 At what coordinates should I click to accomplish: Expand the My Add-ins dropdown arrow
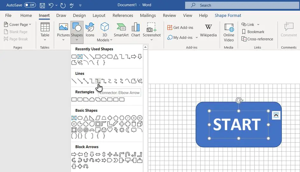tap(197, 38)
